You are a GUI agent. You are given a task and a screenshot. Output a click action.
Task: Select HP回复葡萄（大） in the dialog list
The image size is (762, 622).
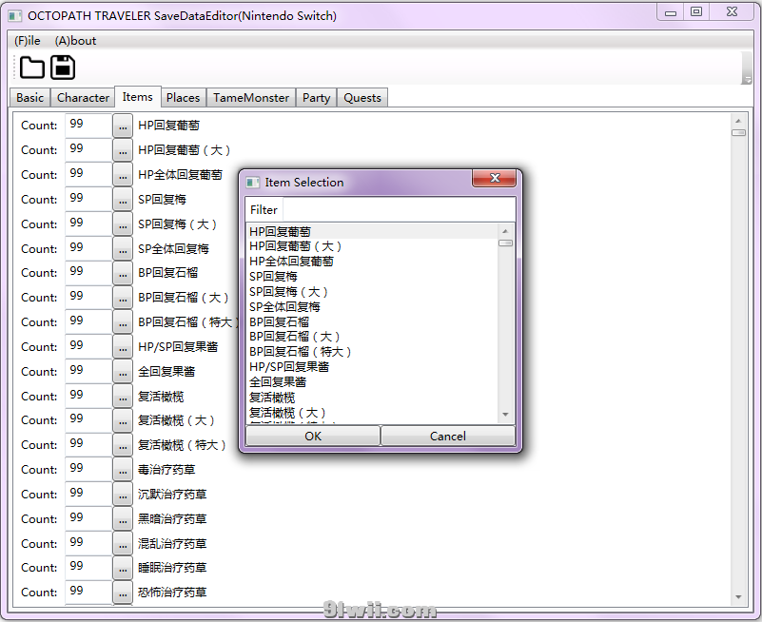pyautogui.click(x=372, y=246)
